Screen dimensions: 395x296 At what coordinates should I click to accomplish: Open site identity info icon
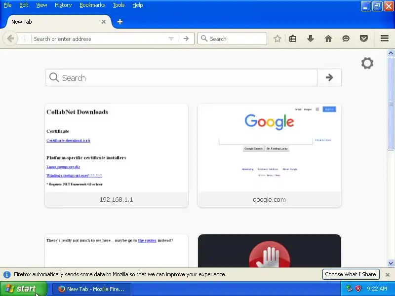tap(24, 39)
